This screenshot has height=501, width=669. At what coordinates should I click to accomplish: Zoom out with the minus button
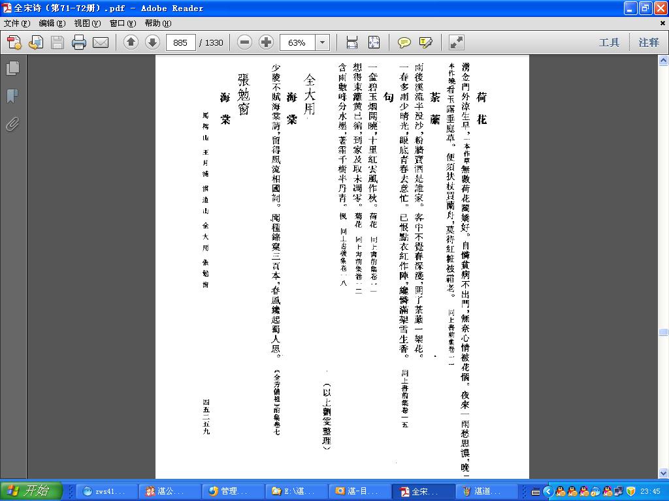coord(244,42)
